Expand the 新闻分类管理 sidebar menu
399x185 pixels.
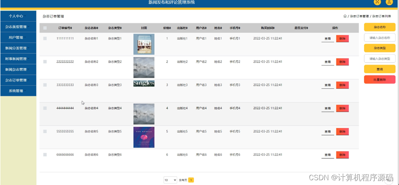point(18,48)
